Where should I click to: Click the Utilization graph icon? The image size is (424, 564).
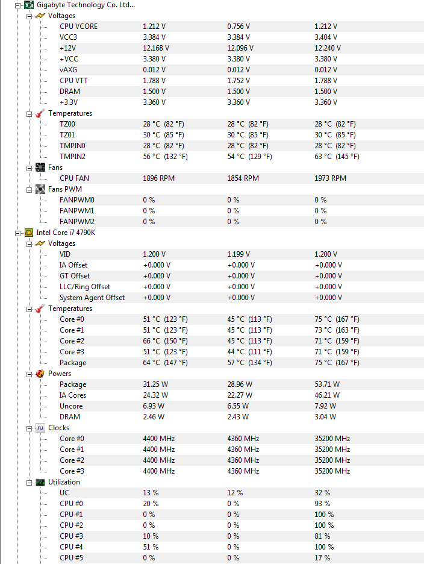click(x=40, y=482)
